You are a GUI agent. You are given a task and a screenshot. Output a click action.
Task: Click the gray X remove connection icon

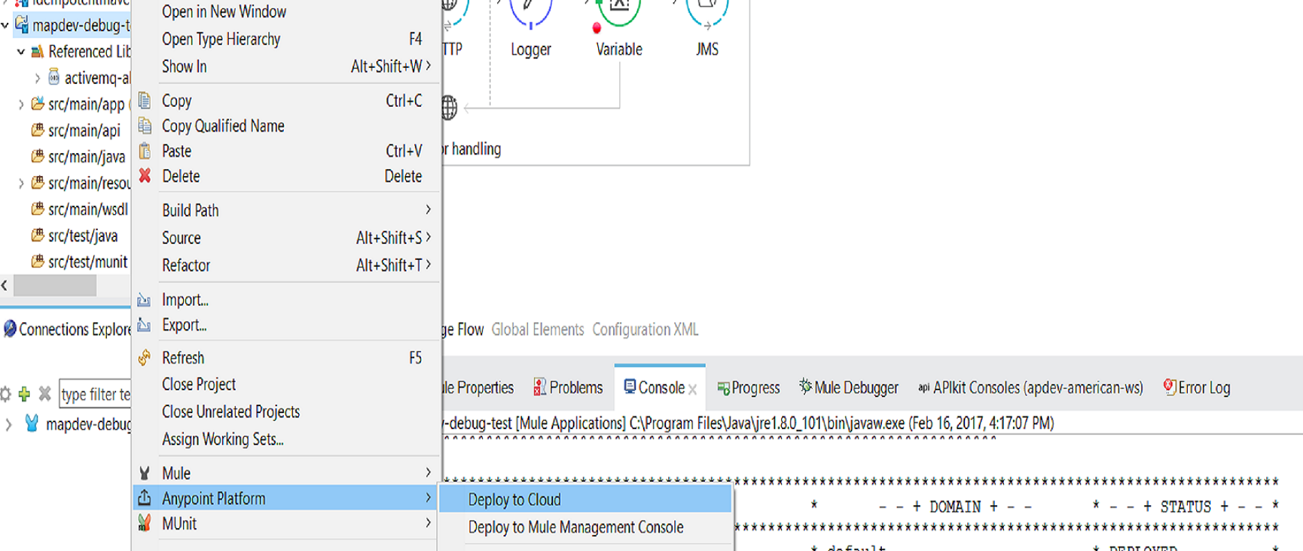coord(45,394)
